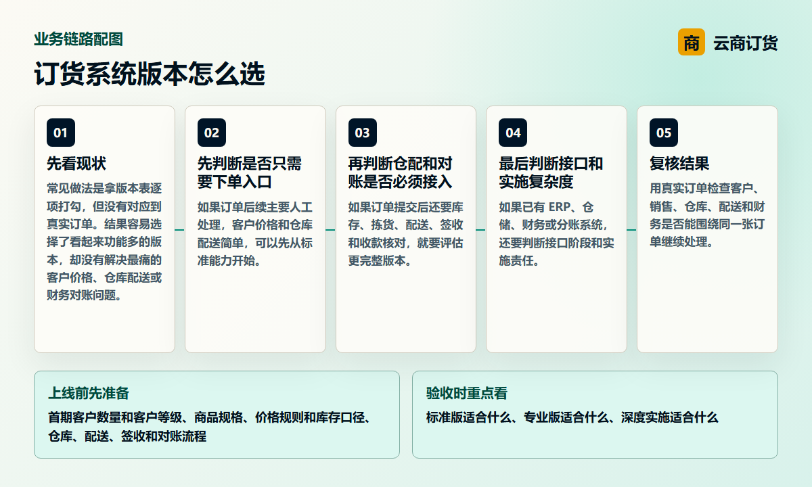
Task: Click the 05 step number badge
Action: point(664,133)
